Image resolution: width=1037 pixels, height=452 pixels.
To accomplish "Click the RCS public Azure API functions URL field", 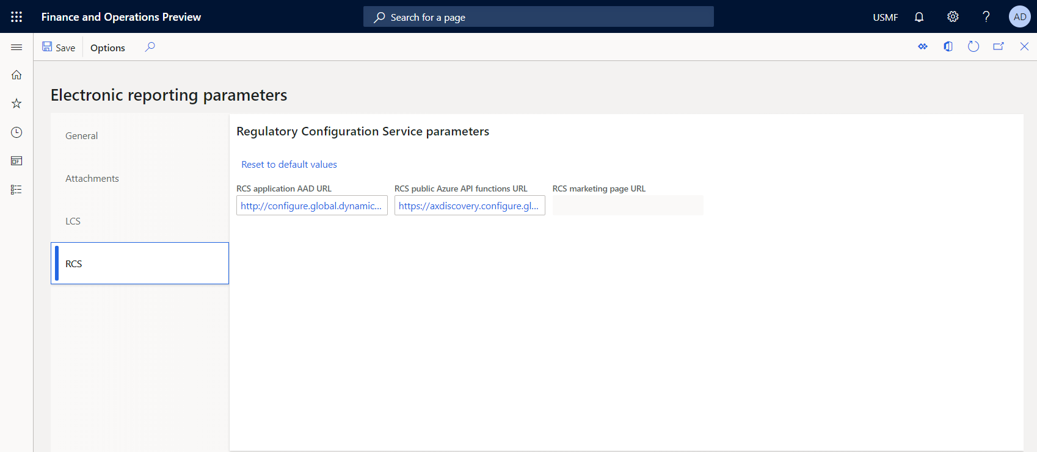I will (470, 206).
